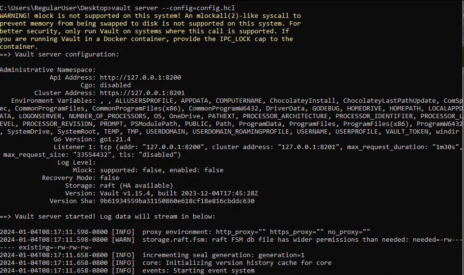Click the "Log Level:" label
Image resolution: width=464 pixels, height=275 pixels.
coord(76,162)
